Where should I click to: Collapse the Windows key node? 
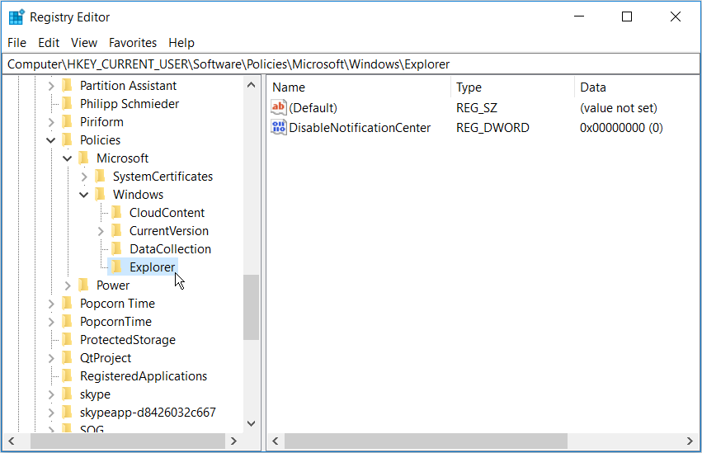pos(84,195)
